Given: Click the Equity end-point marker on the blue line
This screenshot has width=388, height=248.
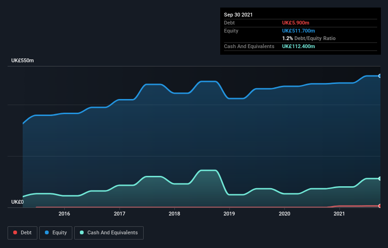Looking at the screenshot, I should click(x=380, y=76).
